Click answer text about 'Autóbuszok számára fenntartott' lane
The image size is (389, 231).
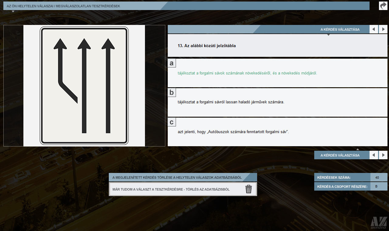[233, 132]
